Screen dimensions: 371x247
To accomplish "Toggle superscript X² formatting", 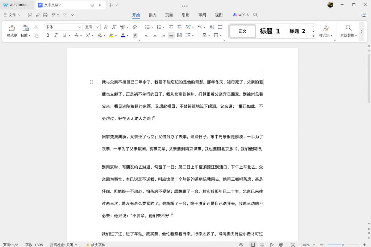I will 88,35.
